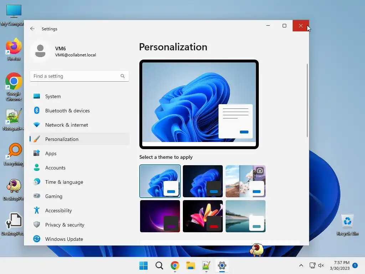The height and width of the screenshot is (274, 365).
Task: Click the Select a theme to apply label
Action: 166,157
